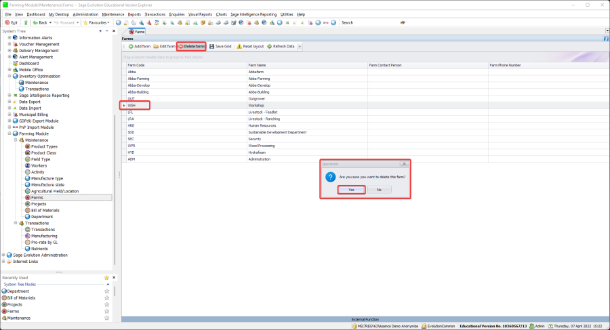
Task: Click the Add farm toolbar icon
Action: 129,46
